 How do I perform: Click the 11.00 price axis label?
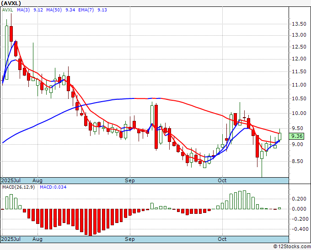pos(299,85)
